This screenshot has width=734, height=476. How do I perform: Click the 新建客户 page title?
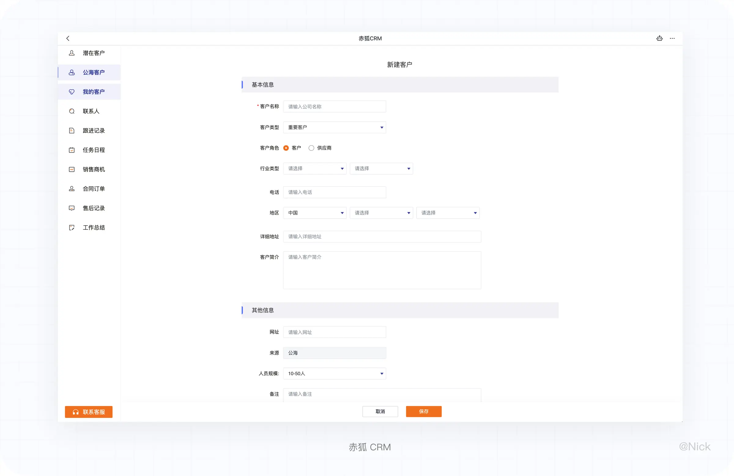(400, 65)
